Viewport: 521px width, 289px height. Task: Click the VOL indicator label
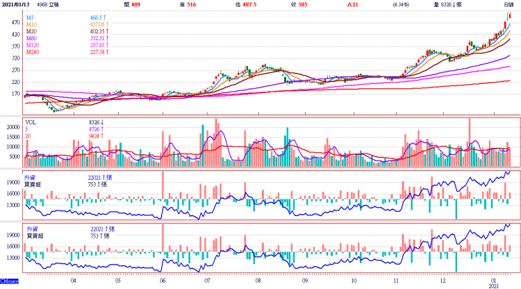coord(33,121)
